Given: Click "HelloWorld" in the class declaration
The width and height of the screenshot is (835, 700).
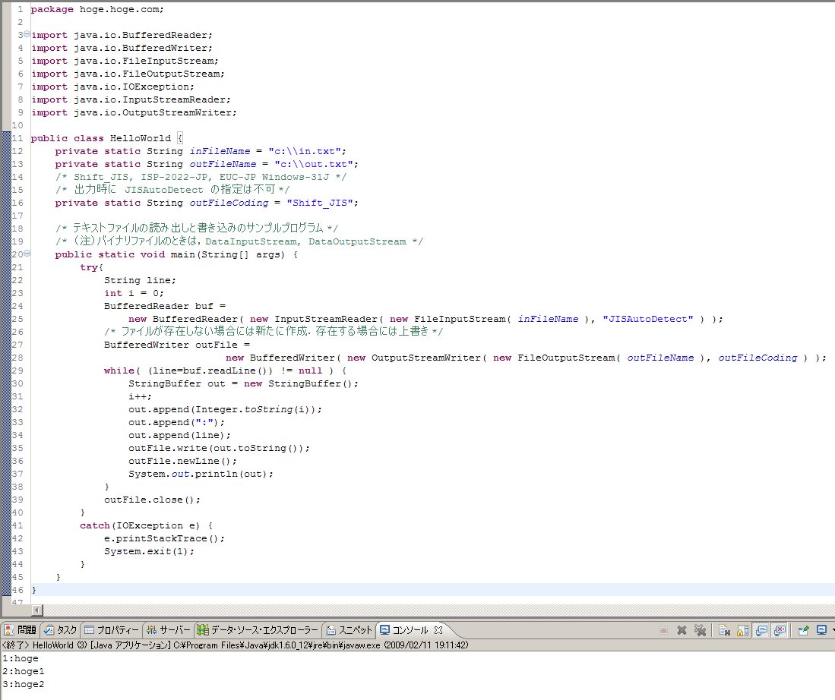Looking at the screenshot, I should (x=141, y=138).
